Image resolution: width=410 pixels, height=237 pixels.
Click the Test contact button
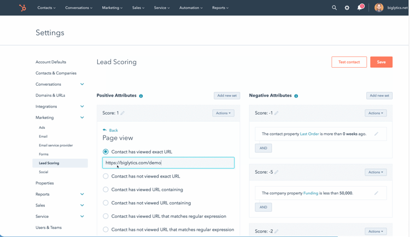(x=349, y=62)
